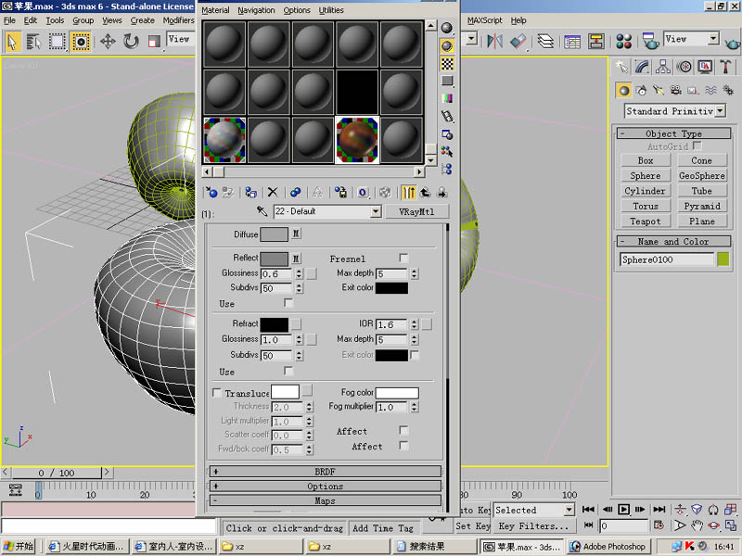Viewport: 742px width, 556px height.
Task: Select the Geometry category sphere icon
Action: (623, 90)
